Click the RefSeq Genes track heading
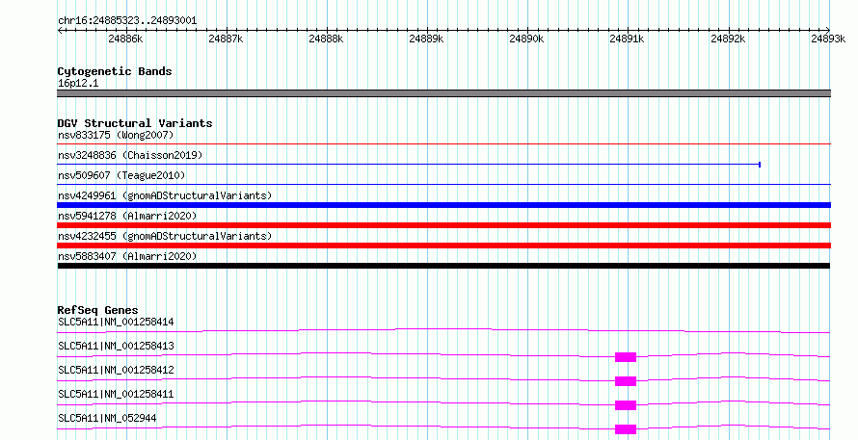This screenshot has height=440, width=858. click(x=97, y=310)
